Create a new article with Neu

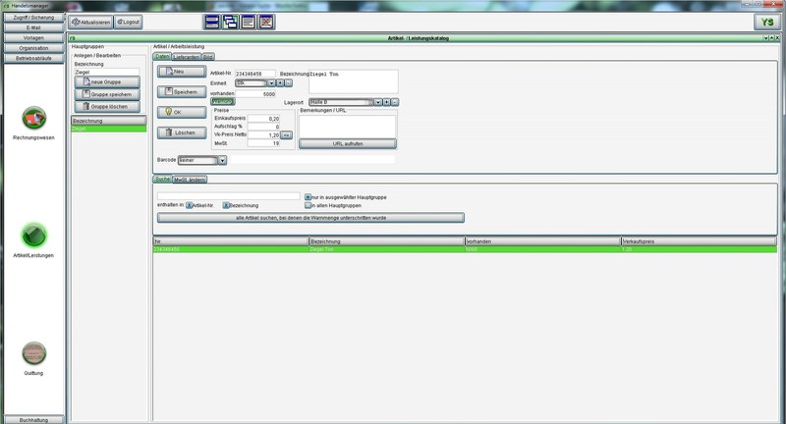click(x=182, y=72)
